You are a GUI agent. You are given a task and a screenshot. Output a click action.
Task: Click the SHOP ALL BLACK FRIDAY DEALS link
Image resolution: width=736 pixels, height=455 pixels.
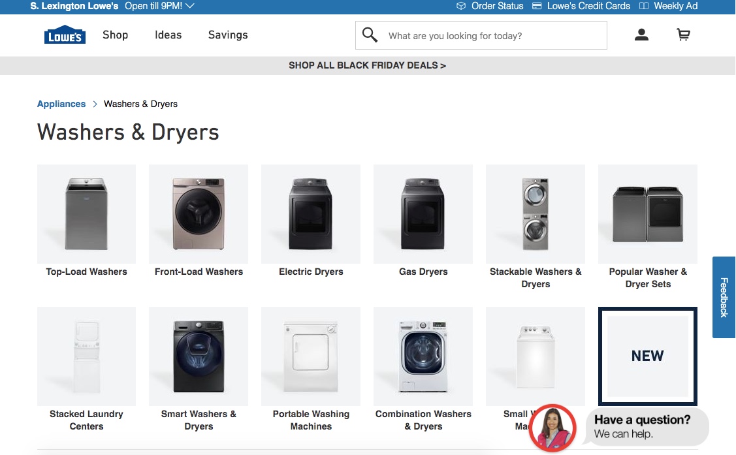367,65
